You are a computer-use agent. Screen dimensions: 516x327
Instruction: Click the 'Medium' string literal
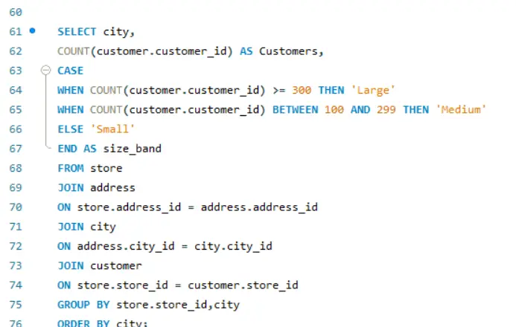tap(461, 110)
